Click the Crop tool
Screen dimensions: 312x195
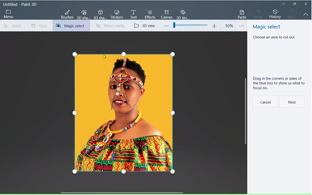click(x=39, y=26)
